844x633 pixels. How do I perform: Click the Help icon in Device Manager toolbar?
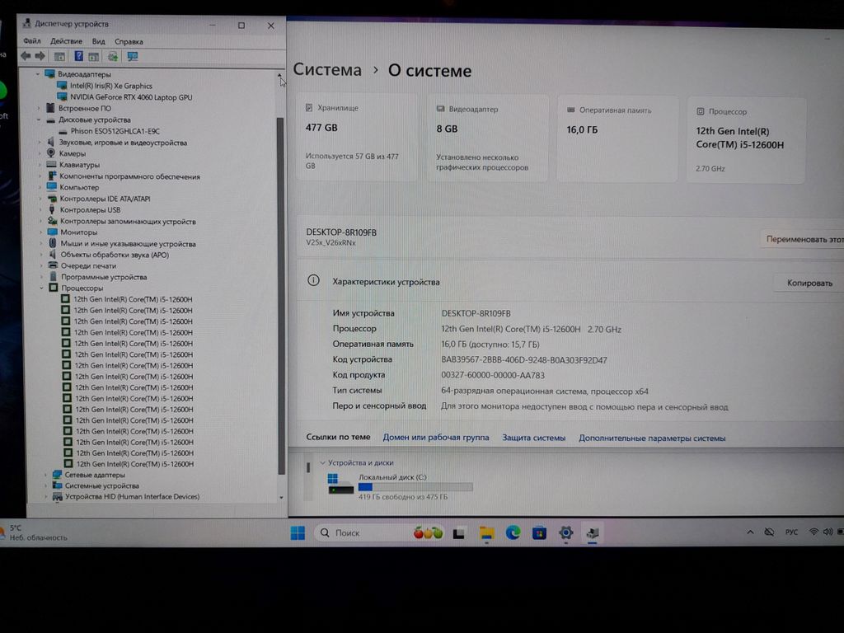tap(78, 56)
